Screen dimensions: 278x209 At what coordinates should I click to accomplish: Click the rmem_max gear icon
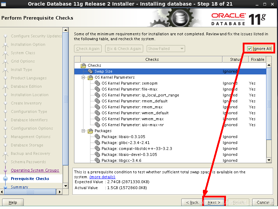pos(97,107)
